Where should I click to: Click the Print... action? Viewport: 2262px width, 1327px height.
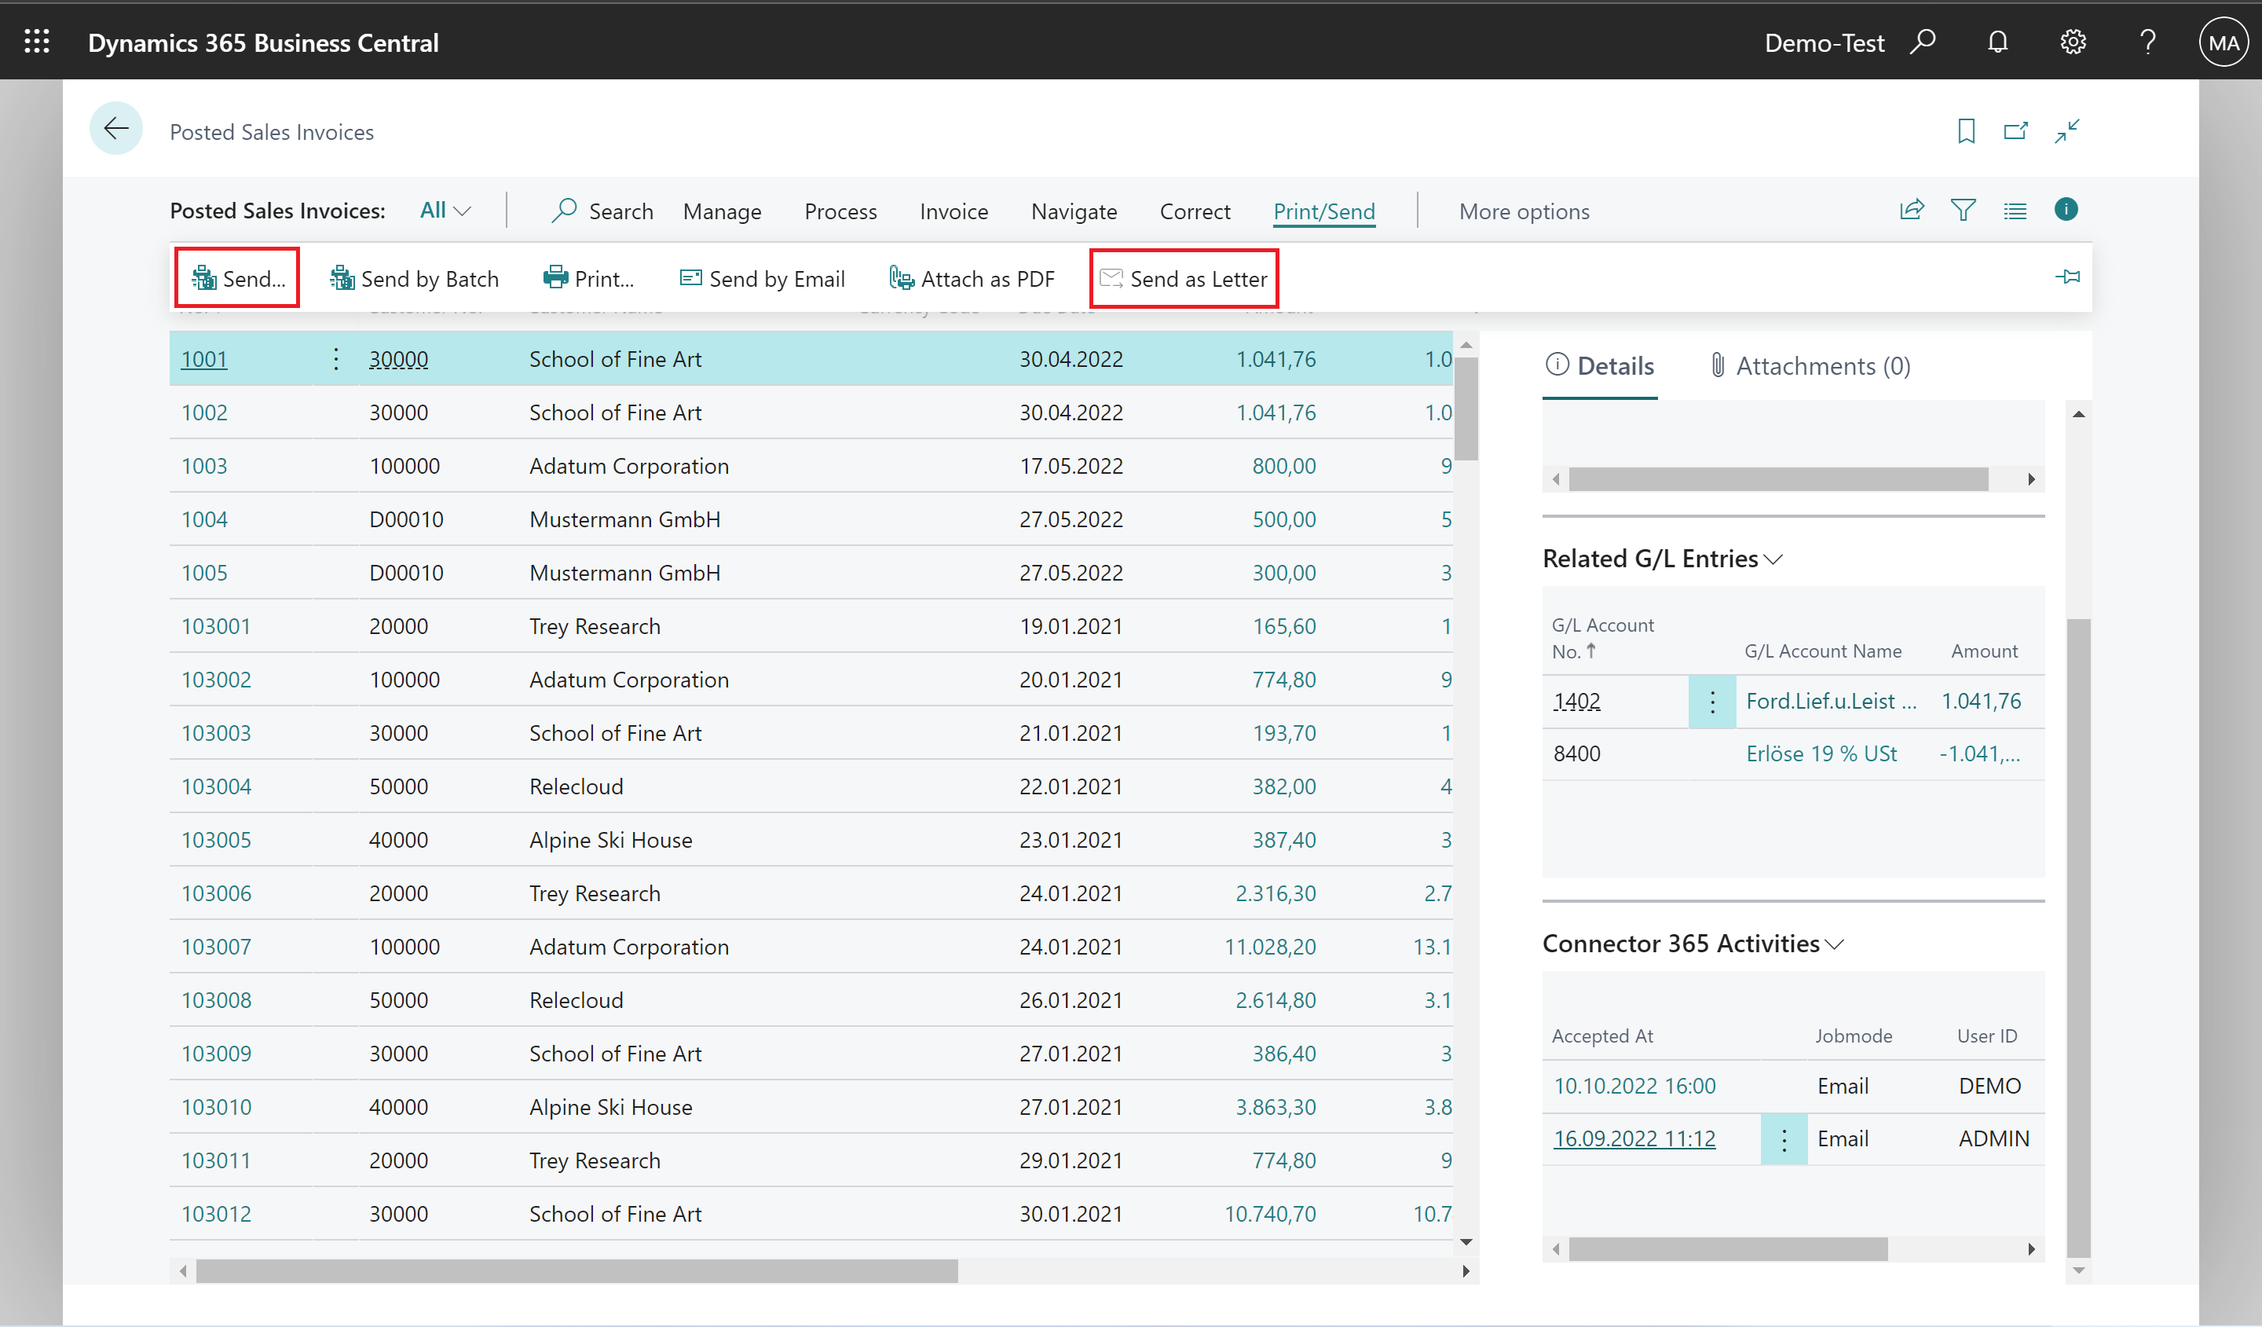(589, 278)
